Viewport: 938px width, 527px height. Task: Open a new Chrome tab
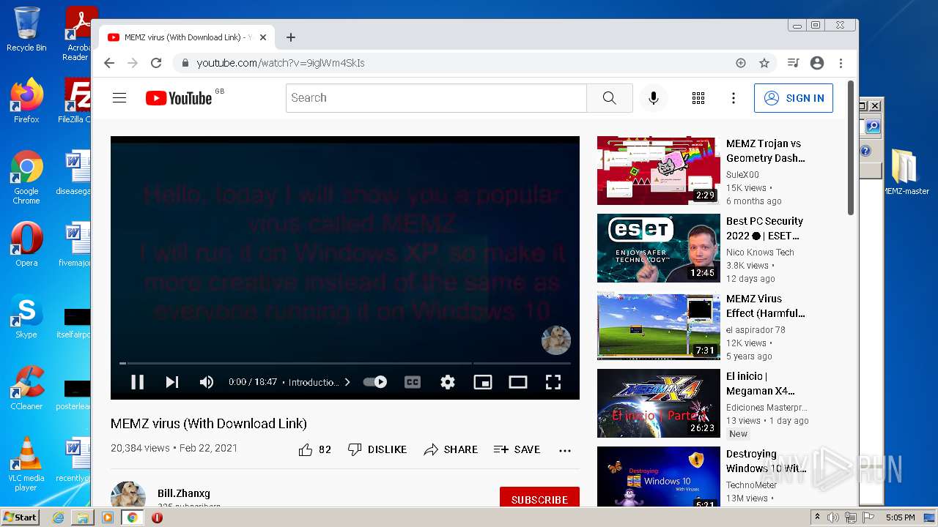click(291, 37)
